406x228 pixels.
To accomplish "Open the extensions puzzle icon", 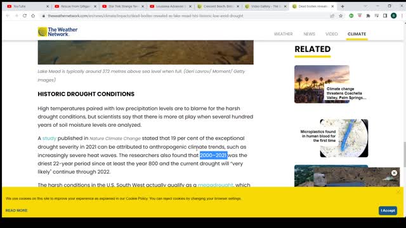I will pos(368,16).
